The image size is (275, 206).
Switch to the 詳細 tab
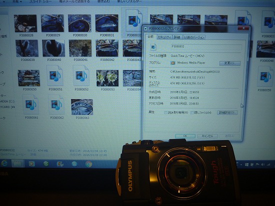177,37
